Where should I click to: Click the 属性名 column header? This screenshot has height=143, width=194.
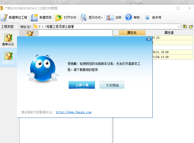coord(132,33)
